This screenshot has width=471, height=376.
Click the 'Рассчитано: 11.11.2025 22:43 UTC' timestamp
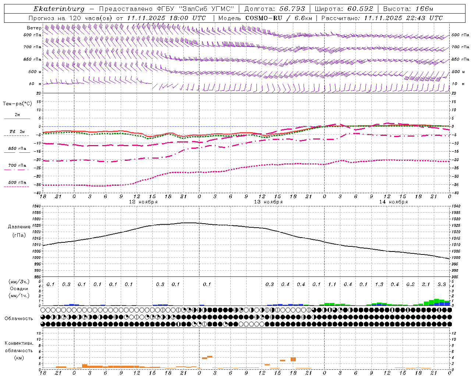point(382,18)
